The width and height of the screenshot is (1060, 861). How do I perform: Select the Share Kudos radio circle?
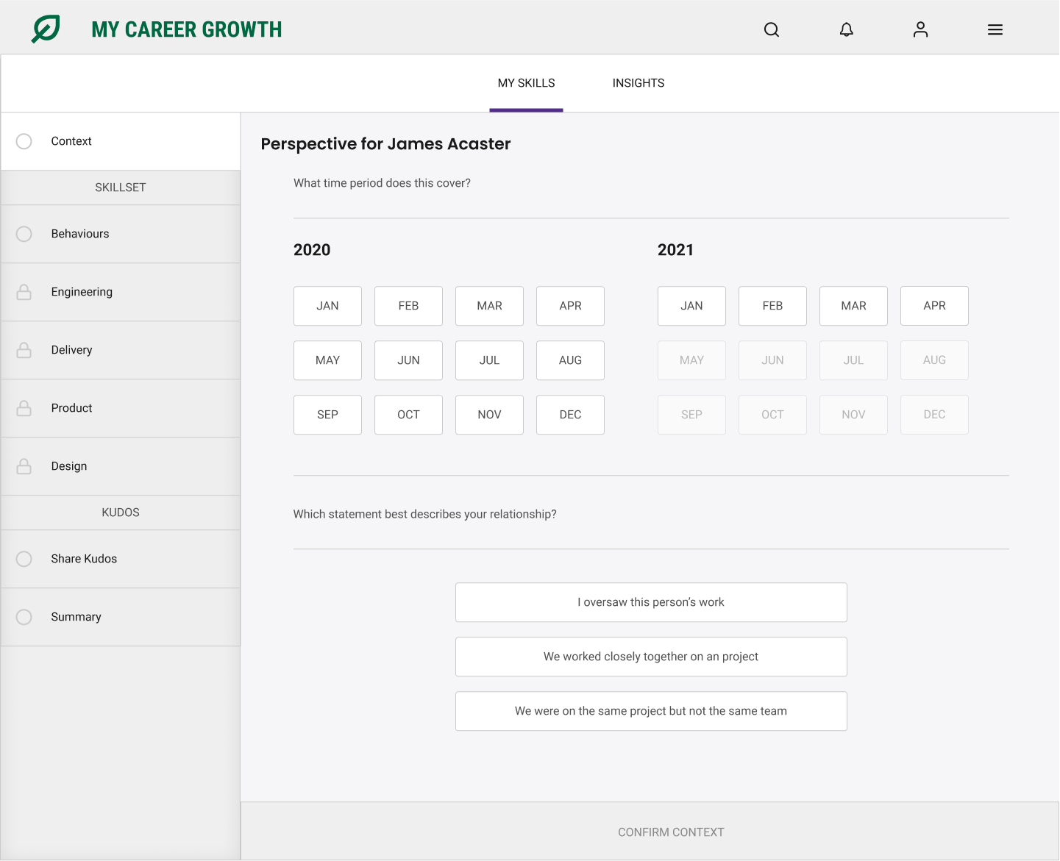click(x=24, y=559)
